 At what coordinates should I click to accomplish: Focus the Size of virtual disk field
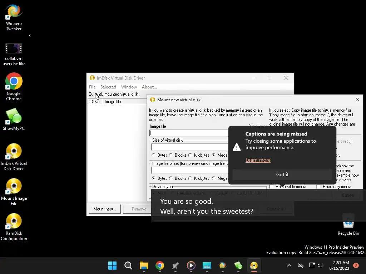(x=190, y=147)
